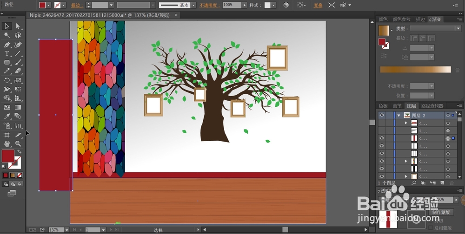The image size is (465, 234).
Task: Open the fill color dropdown in control bar
Action: (49, 5)
